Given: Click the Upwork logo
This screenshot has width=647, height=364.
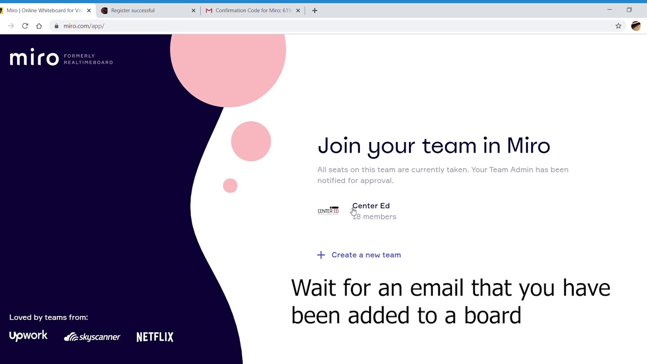Looking at the screenshot, I should 28,336.
